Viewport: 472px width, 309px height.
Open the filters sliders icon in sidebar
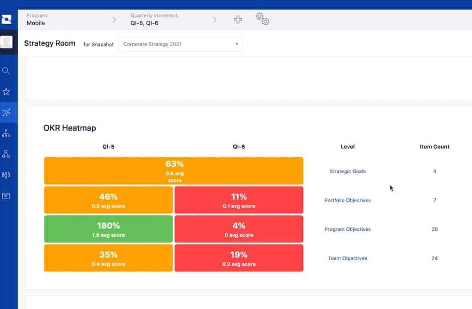[6, 175]
